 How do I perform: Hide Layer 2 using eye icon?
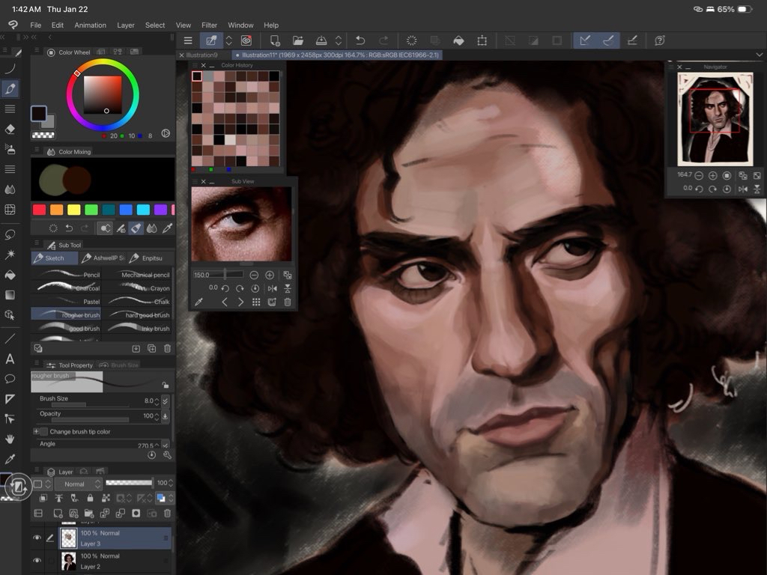coord(37,560)
